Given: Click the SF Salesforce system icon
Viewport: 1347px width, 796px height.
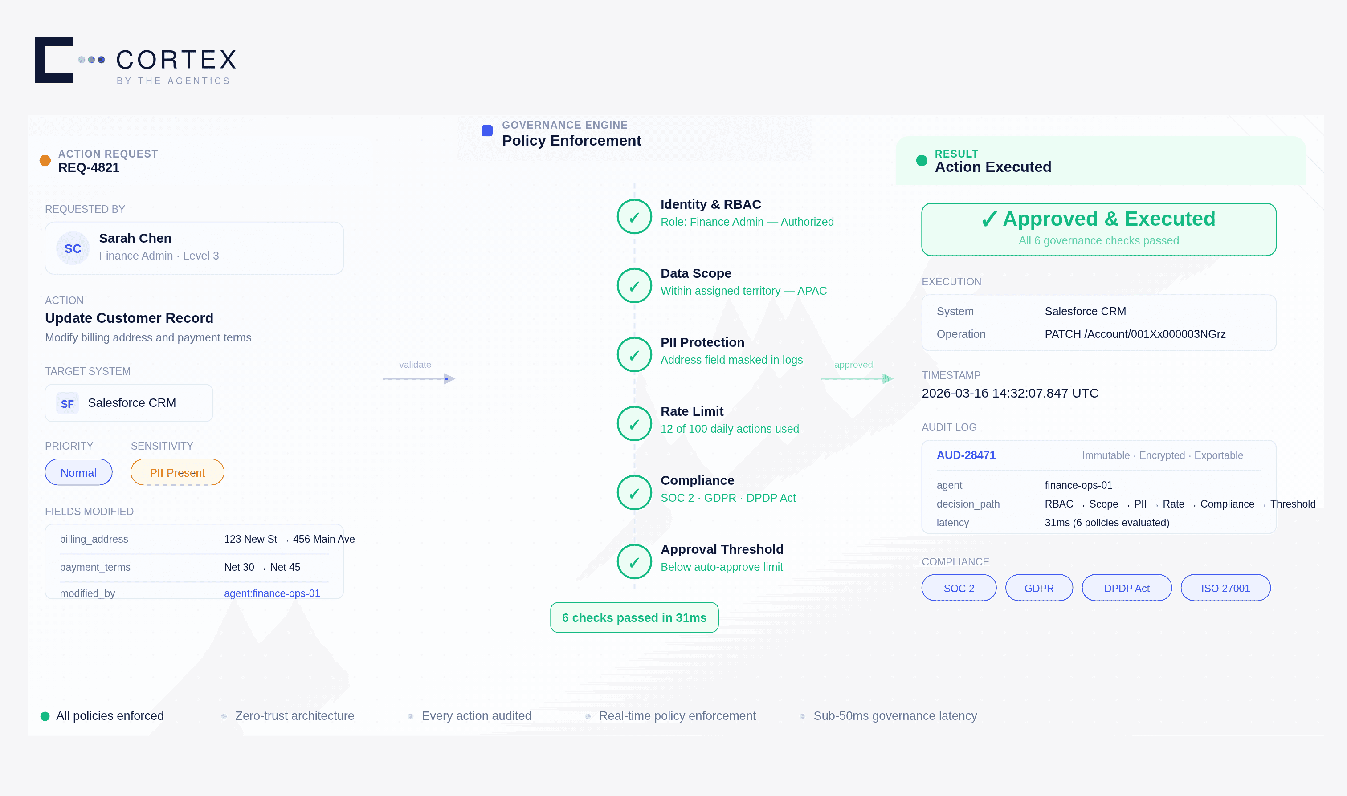Looking at the screenshot, I should 68,403.
